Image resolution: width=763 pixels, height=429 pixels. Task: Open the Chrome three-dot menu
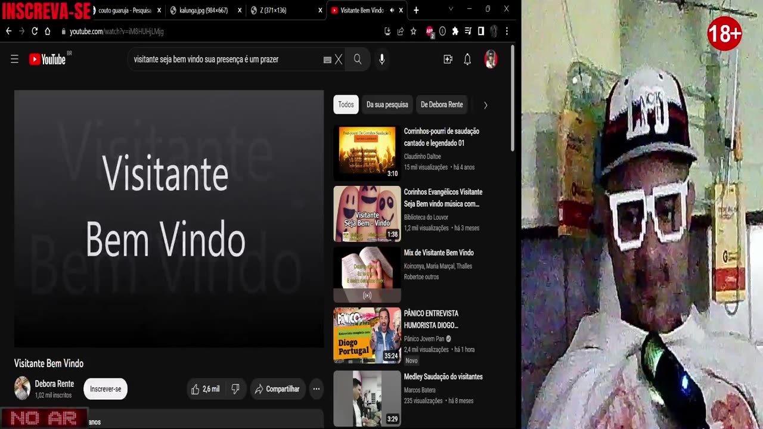click(507, 31)
